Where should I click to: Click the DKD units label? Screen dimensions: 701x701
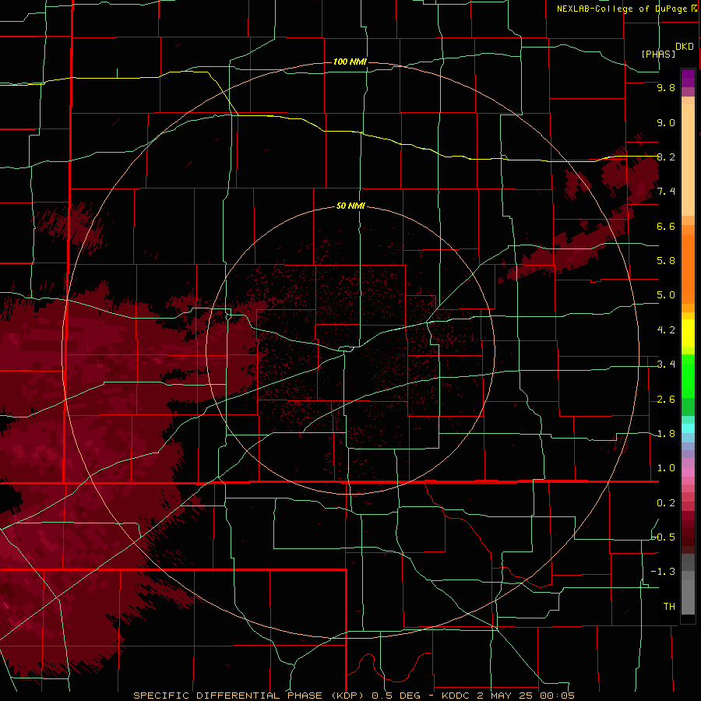coord(685,47)
